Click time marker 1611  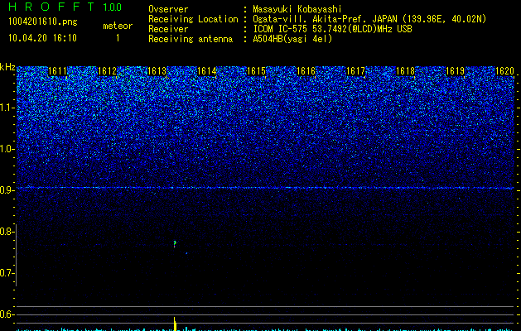tap(57, 71)
